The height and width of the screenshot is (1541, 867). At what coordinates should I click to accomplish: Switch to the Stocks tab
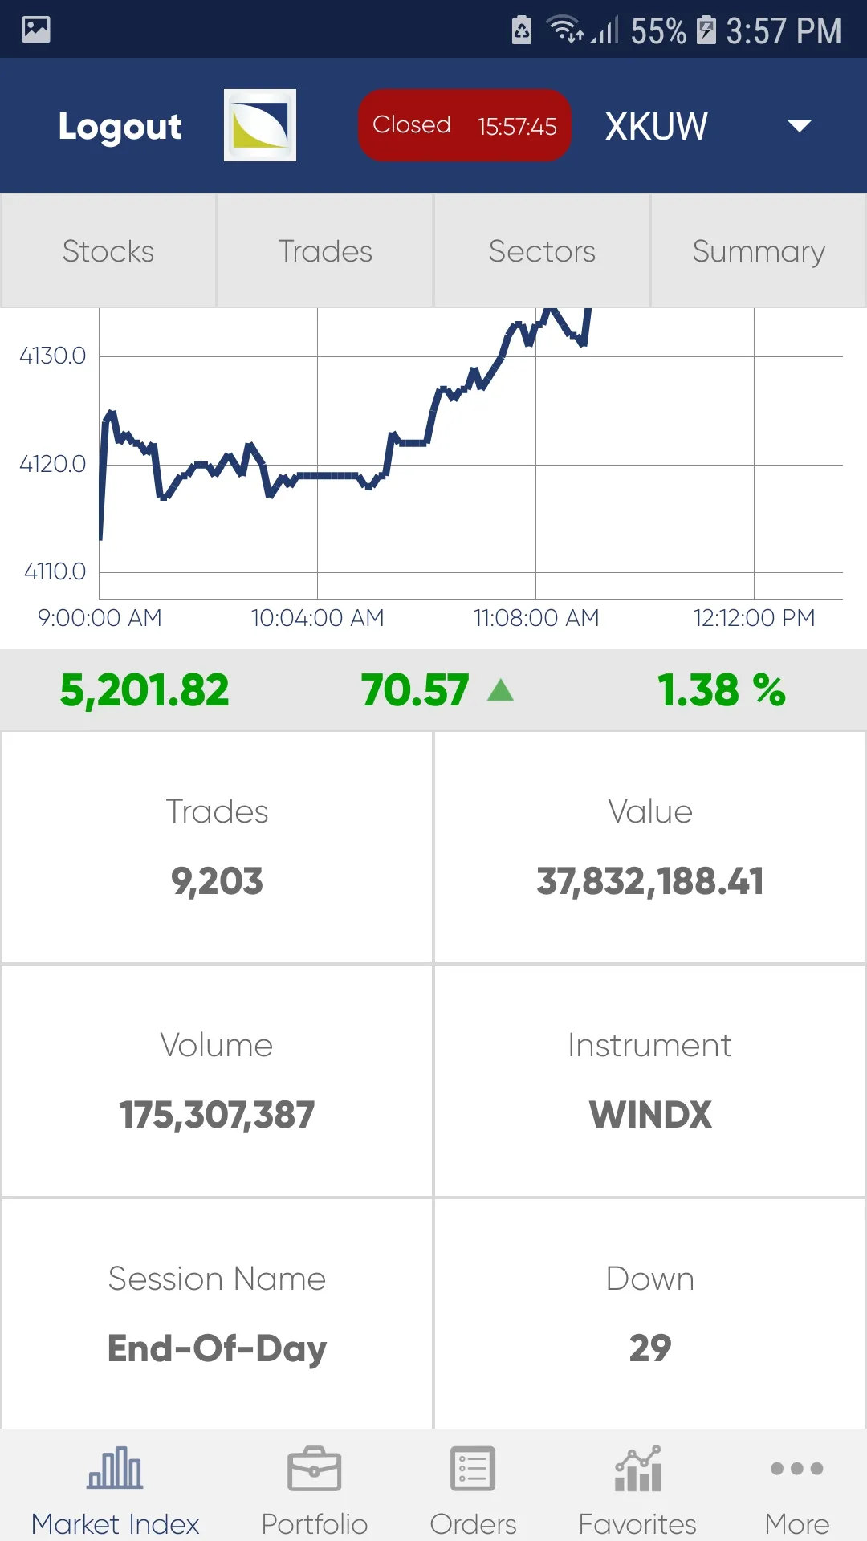(108, 251)
